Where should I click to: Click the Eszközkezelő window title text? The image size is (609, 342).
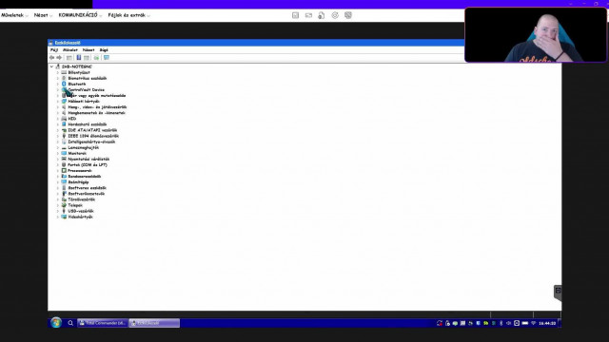(68, 43)
